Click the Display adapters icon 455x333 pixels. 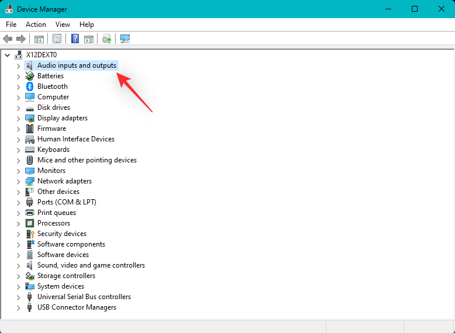(x=30, y=118)
